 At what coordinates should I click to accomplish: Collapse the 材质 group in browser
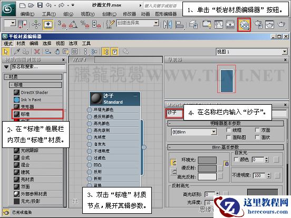(x=33, y=77)
